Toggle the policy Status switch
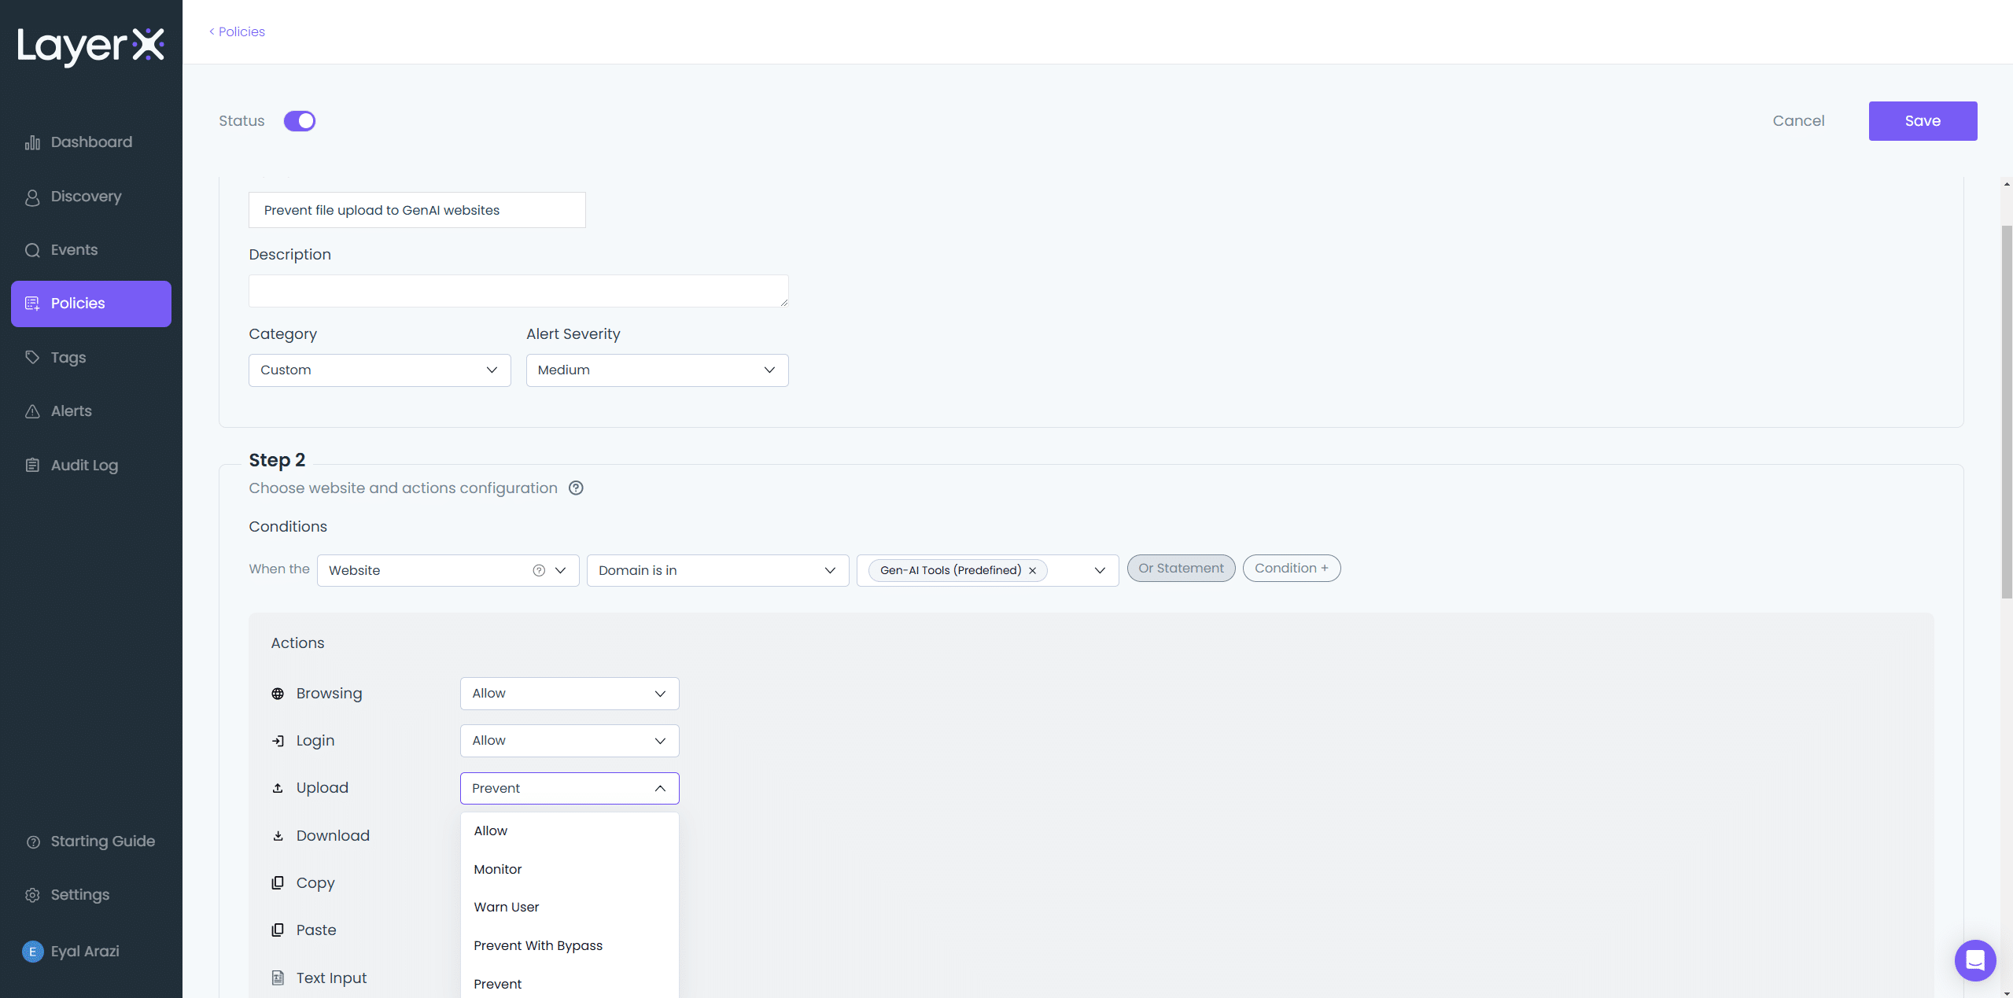The height and width of the screenshot is (998, 2013). [300, 121]
